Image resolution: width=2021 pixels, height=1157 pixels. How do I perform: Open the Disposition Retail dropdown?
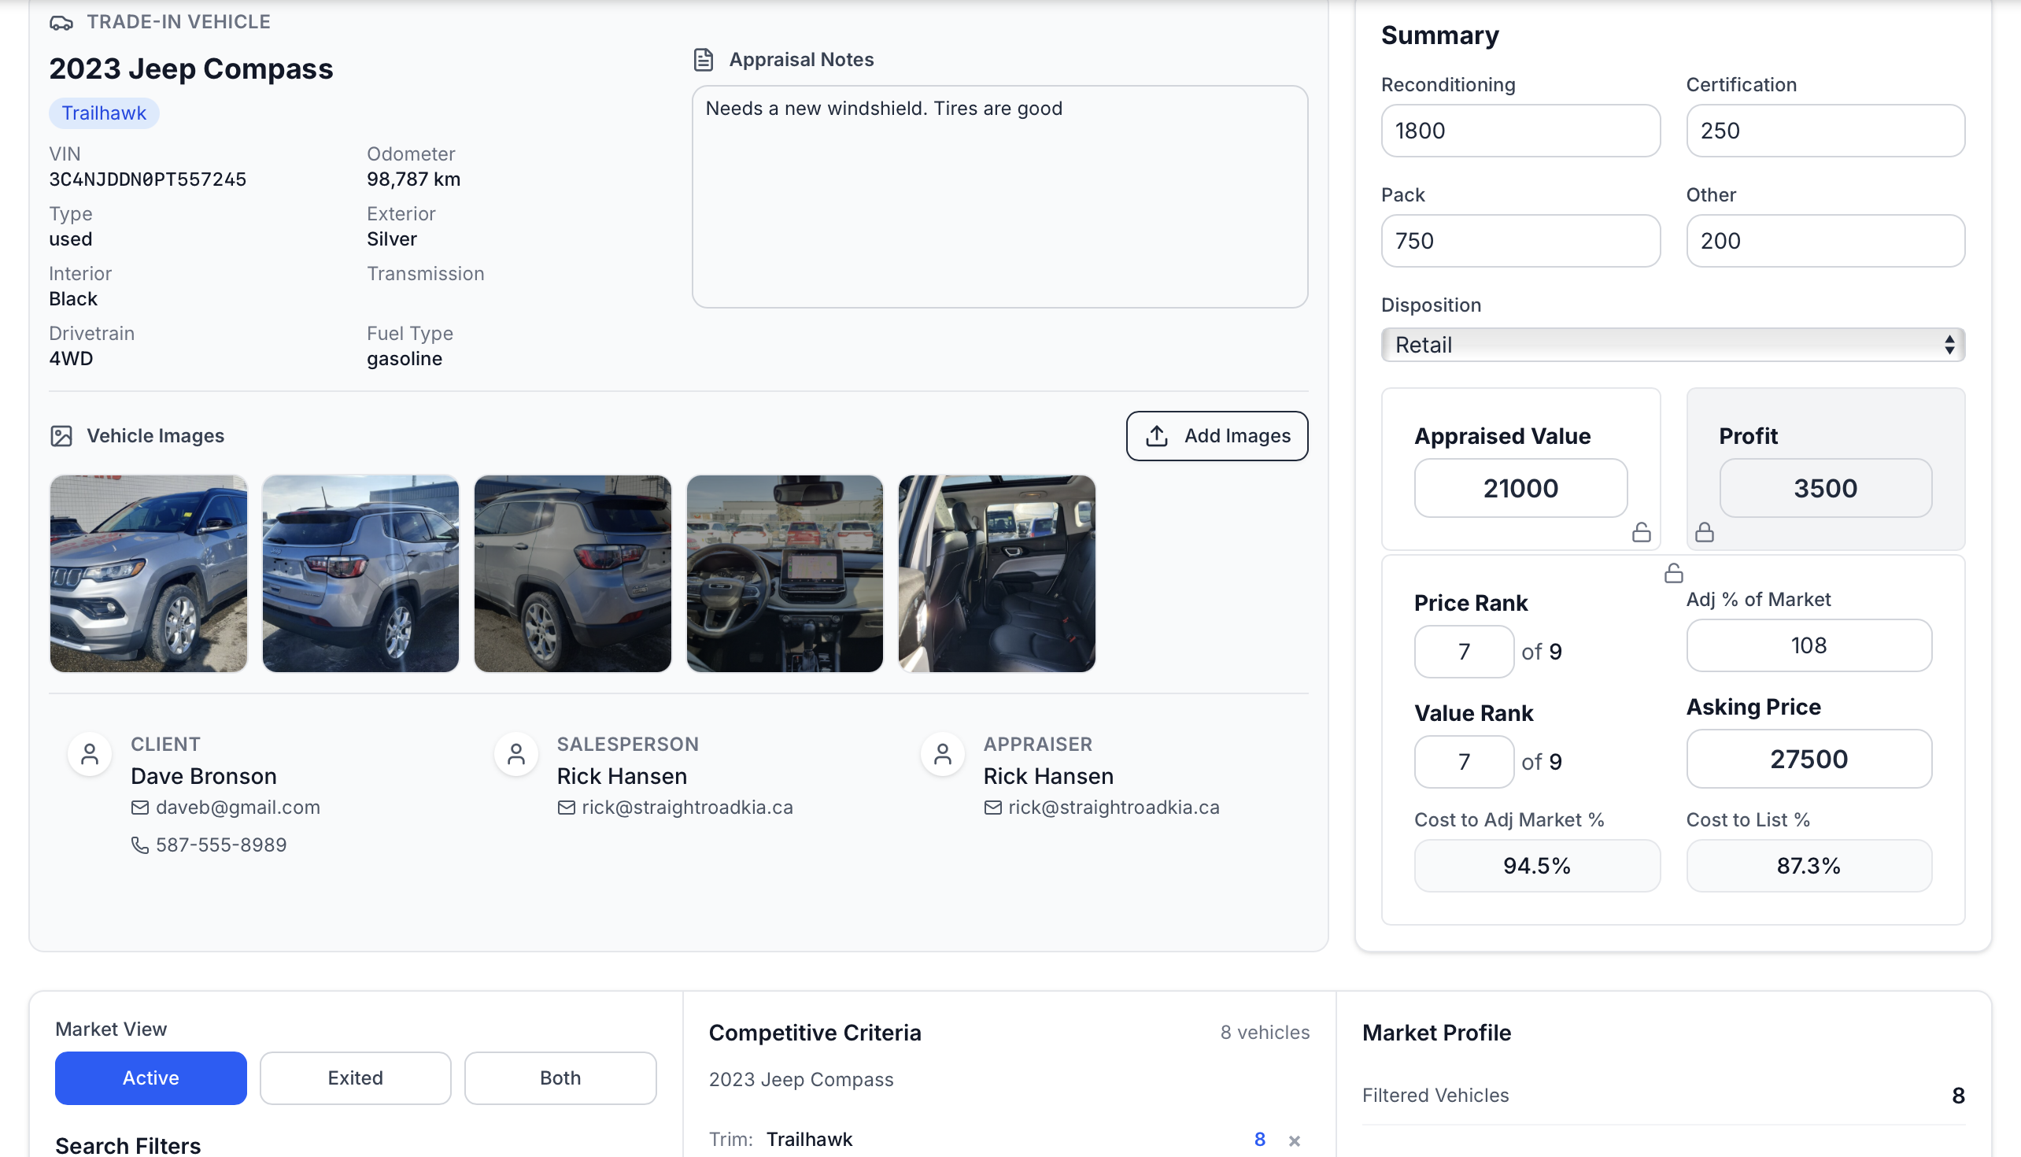(1672, 345)
